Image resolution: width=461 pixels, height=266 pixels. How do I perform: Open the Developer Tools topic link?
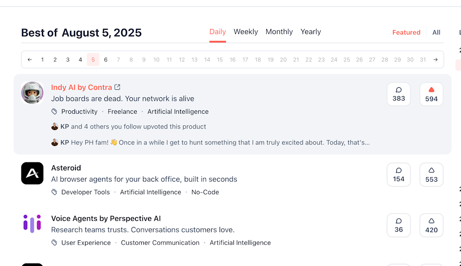pos(85,192)
